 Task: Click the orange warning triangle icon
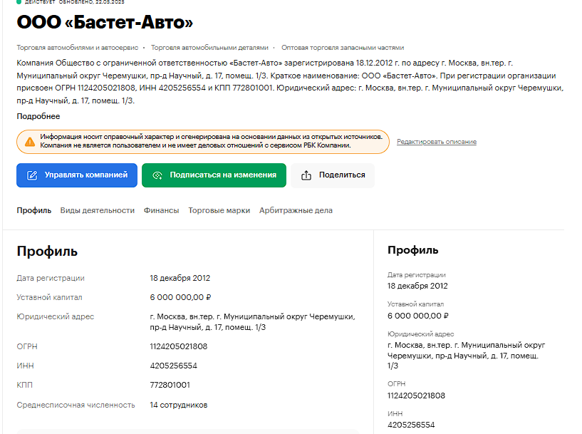coord(30,142)
